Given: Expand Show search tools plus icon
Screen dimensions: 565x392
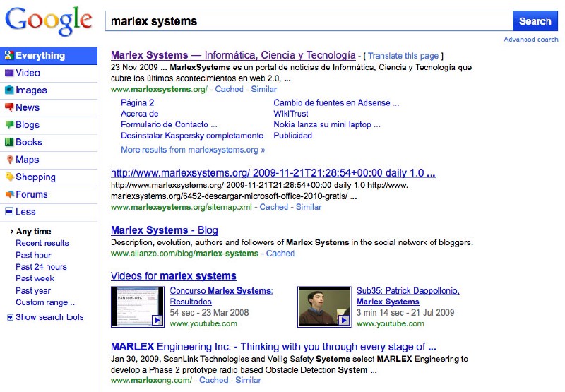Looking at the screenshot, I should pyautogui.click(x=10, y=317).
